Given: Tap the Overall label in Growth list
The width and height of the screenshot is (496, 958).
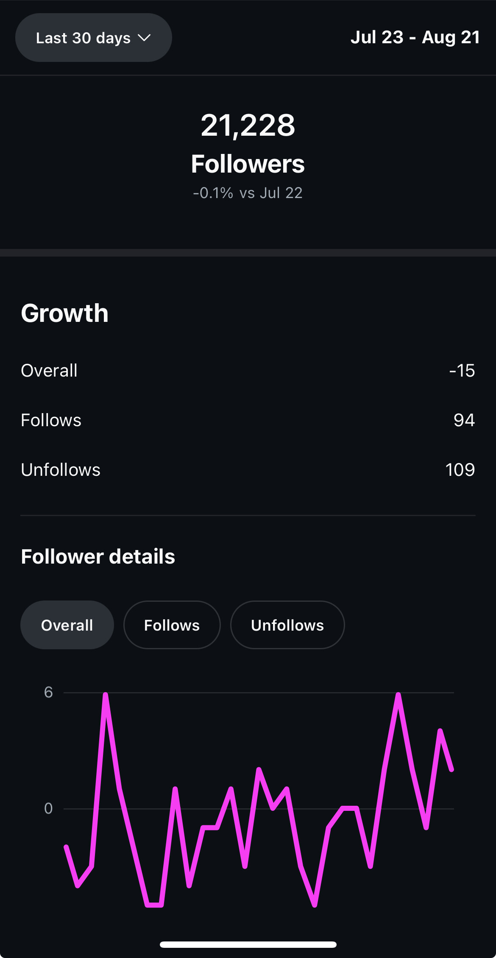Looking at the screenshot, I should [49, 371].
